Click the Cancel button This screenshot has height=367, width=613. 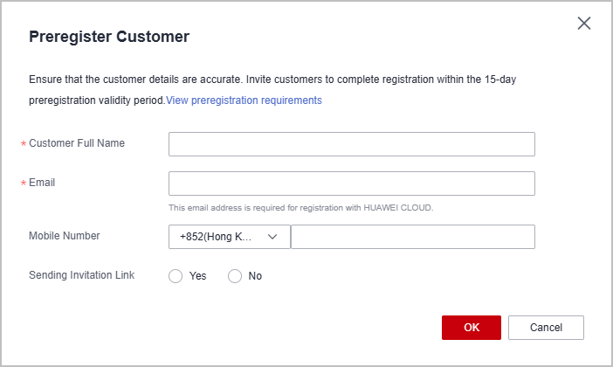point(546,328)
